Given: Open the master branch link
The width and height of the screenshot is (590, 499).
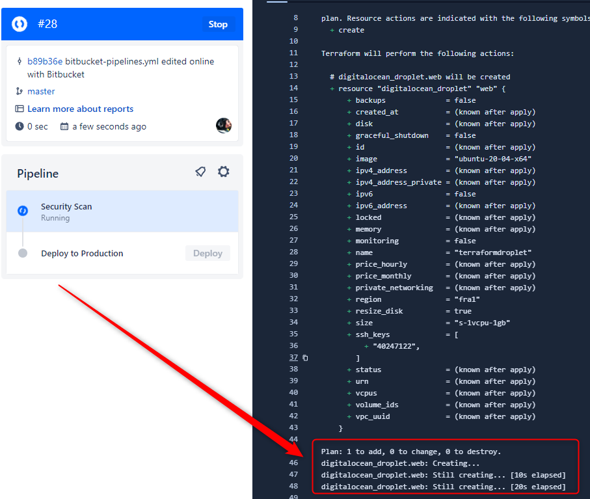Looking at the screenshot, I should [41, 92].
